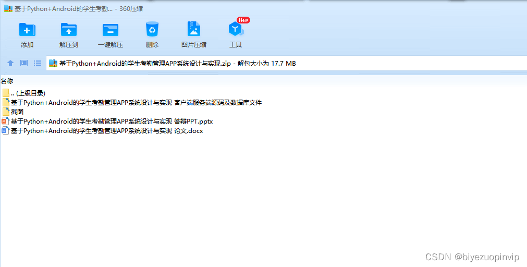Click the Word icon of 论文.docx
Image resolution: width=527 pixels, height=267 pixels.
pyautogui.click(x=5, y=131)
